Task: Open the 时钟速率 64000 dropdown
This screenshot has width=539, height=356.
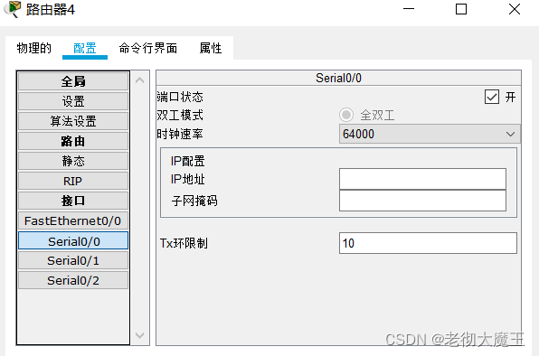Action: pyautogui.click(x=430, y=134)
